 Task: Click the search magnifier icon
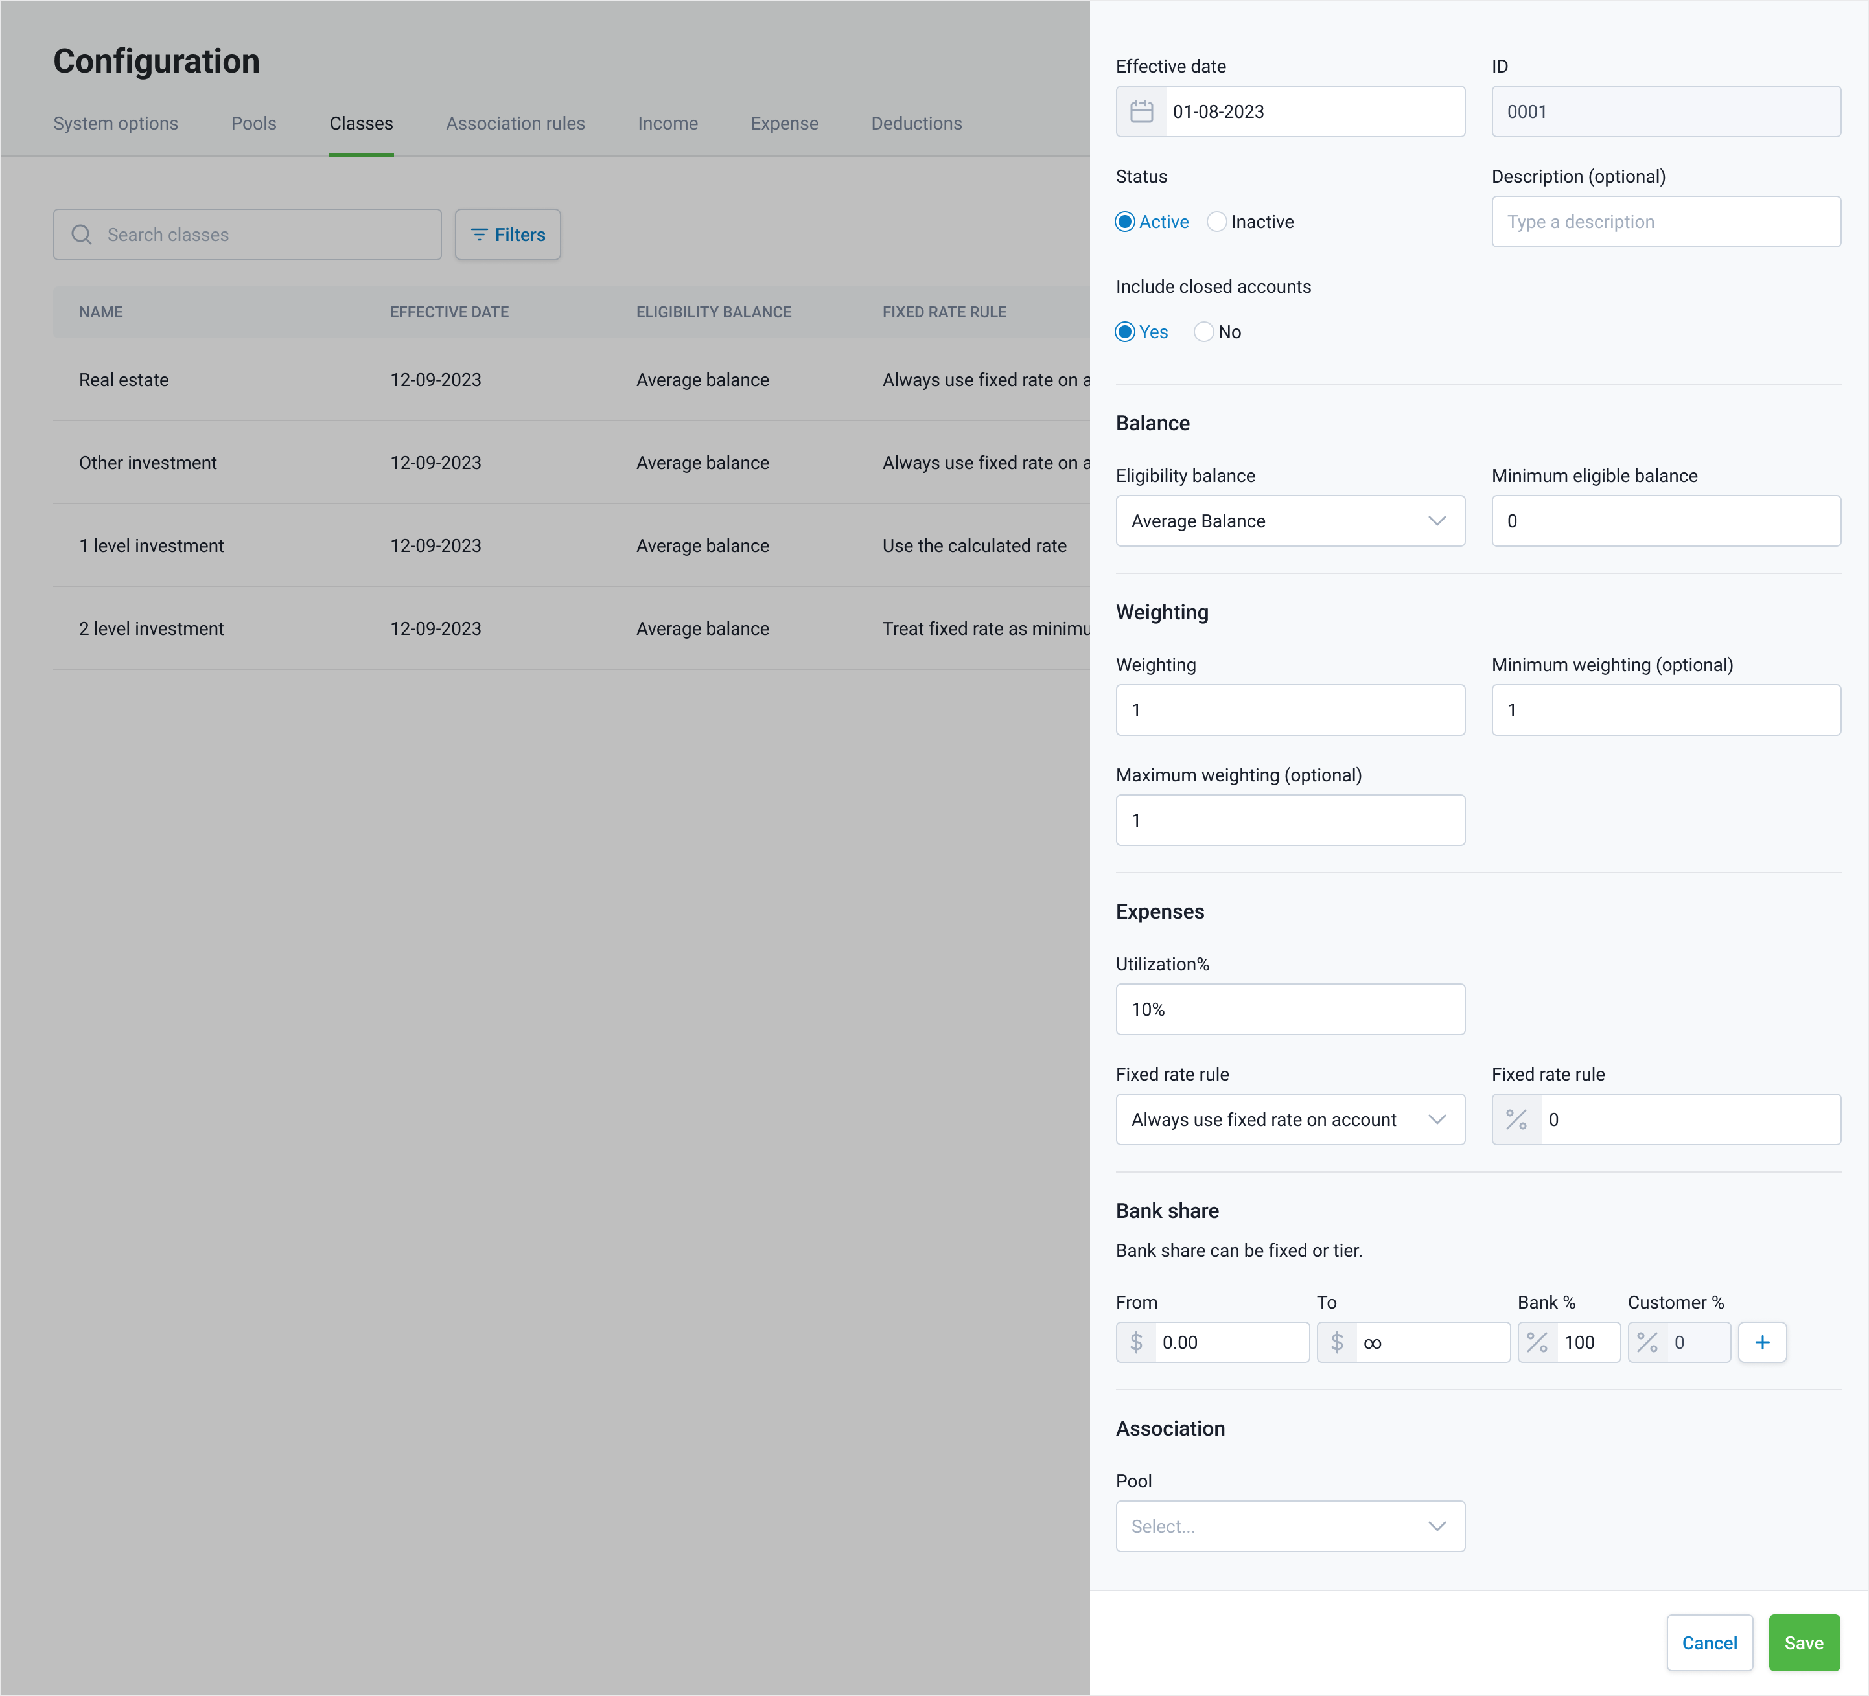[x=82, y=235]
